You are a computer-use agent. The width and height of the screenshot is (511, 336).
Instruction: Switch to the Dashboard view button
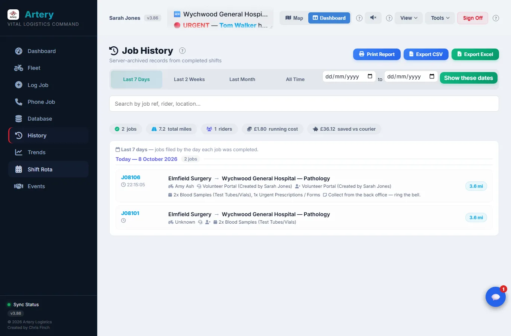(x=329, y=18)
